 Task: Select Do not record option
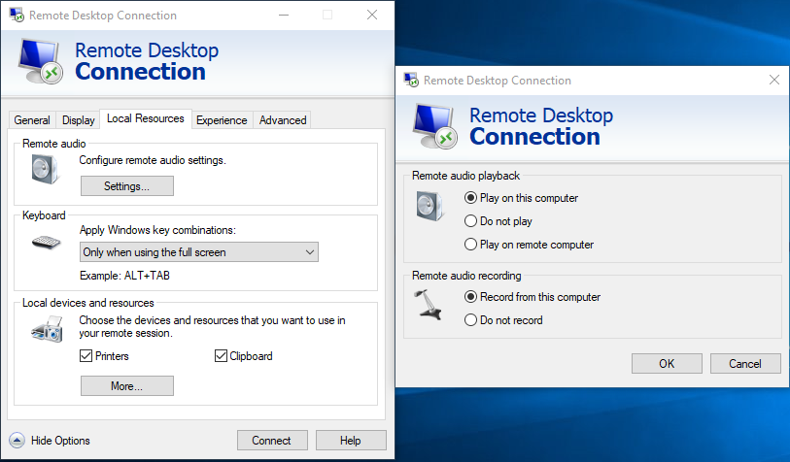503,320
